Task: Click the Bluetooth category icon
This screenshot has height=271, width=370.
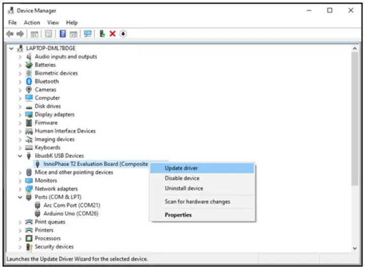Action: (29, 82)
